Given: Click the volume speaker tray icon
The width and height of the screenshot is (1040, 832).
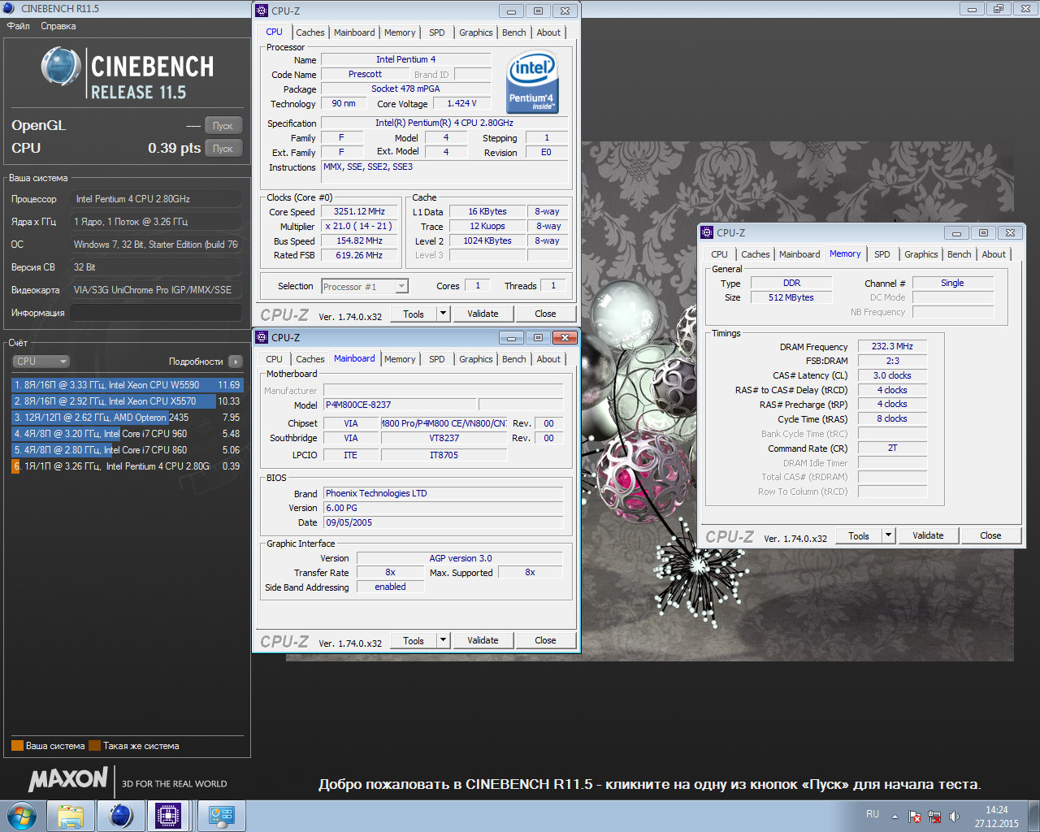Looking at the screenshot, I should (x=954, y=817).
